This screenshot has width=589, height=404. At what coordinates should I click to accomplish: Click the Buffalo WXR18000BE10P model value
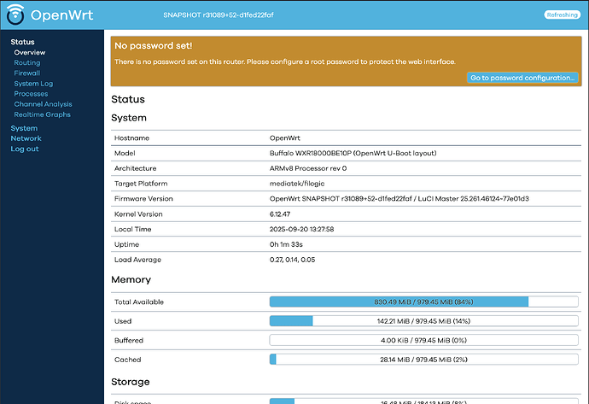pyautogui.click(x=353, y=154)
